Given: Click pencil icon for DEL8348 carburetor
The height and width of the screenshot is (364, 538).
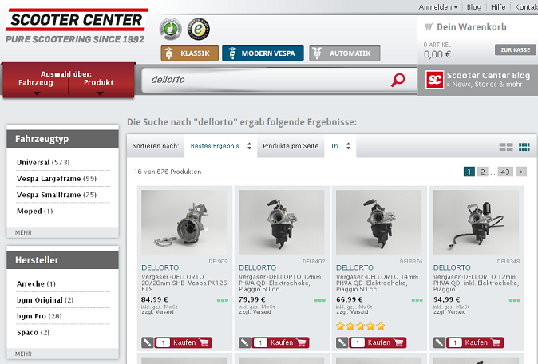Looking at the screenshot, I should [439, 342].
